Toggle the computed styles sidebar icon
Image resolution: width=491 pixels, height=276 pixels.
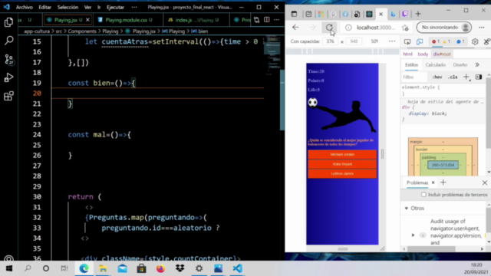tap(479, 77)
